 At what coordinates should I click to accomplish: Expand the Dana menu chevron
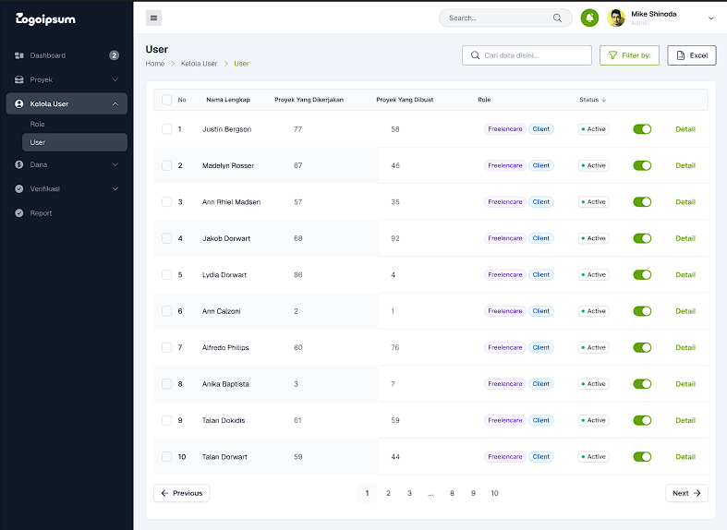coord(115,164)
